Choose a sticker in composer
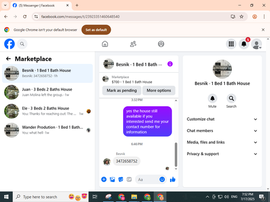The image size is (270, 202). tap(120, 179)
